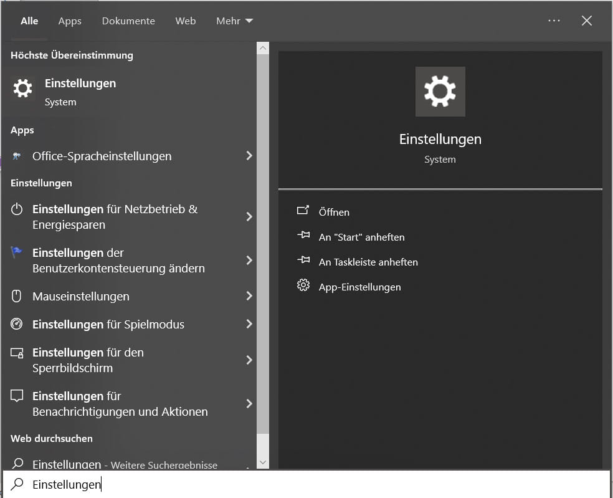Open the Mehr dropdown filter

click(235, 21)
